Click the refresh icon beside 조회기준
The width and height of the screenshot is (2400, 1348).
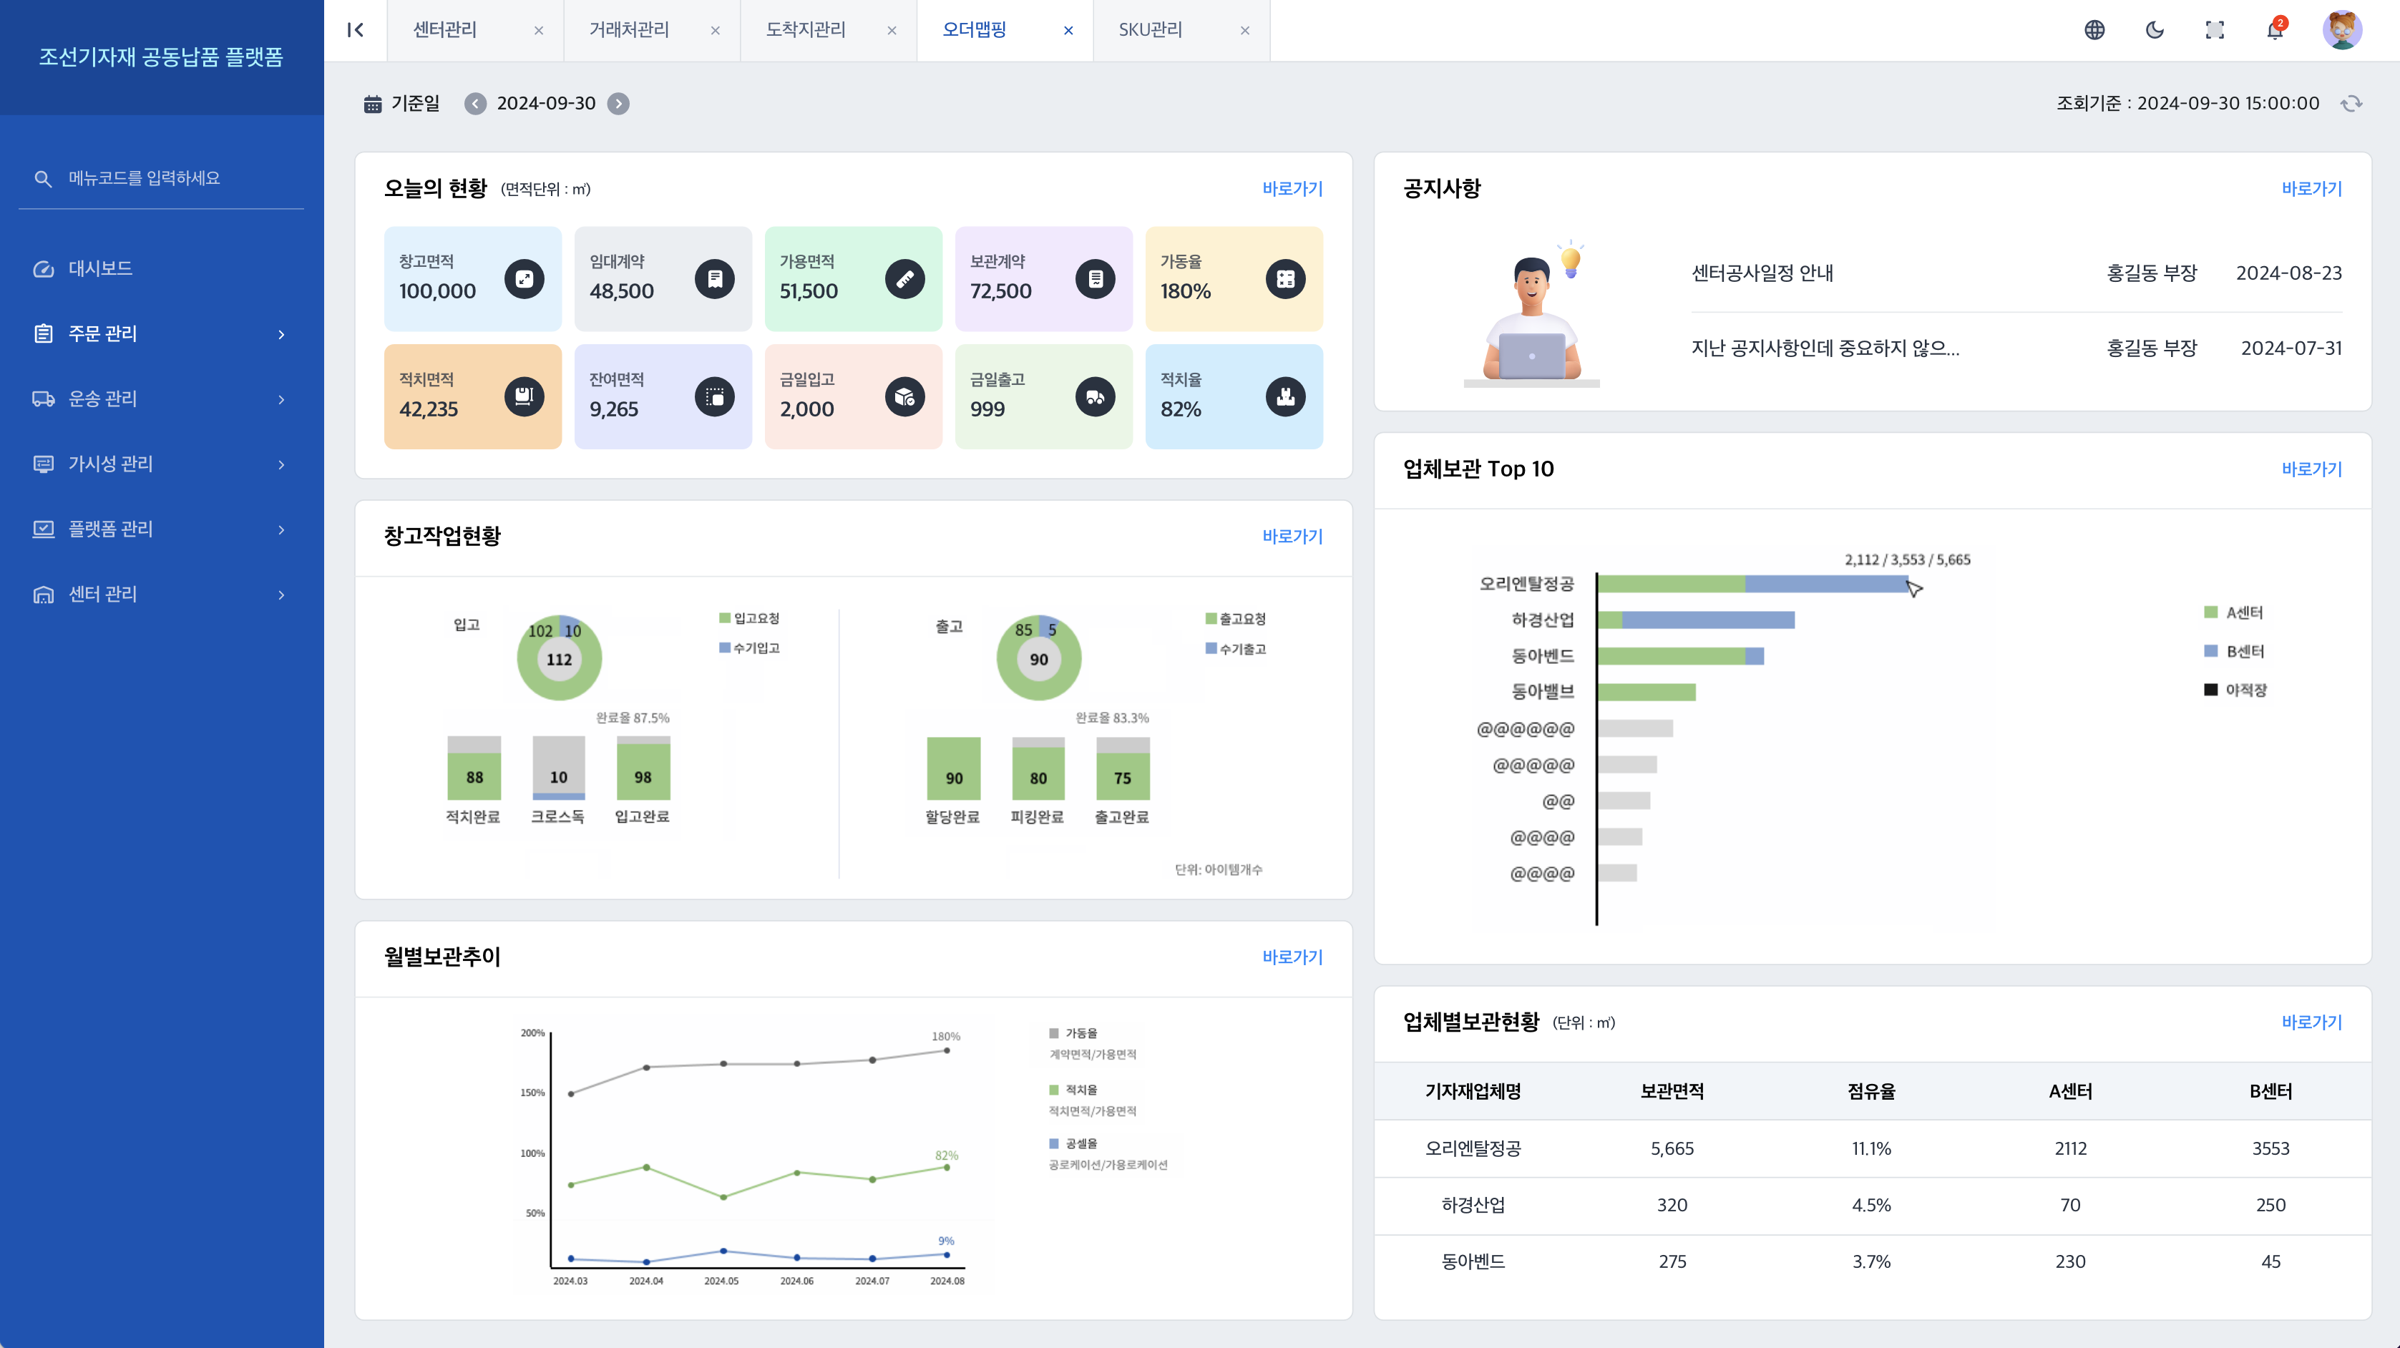click(x=2351, y=104)
